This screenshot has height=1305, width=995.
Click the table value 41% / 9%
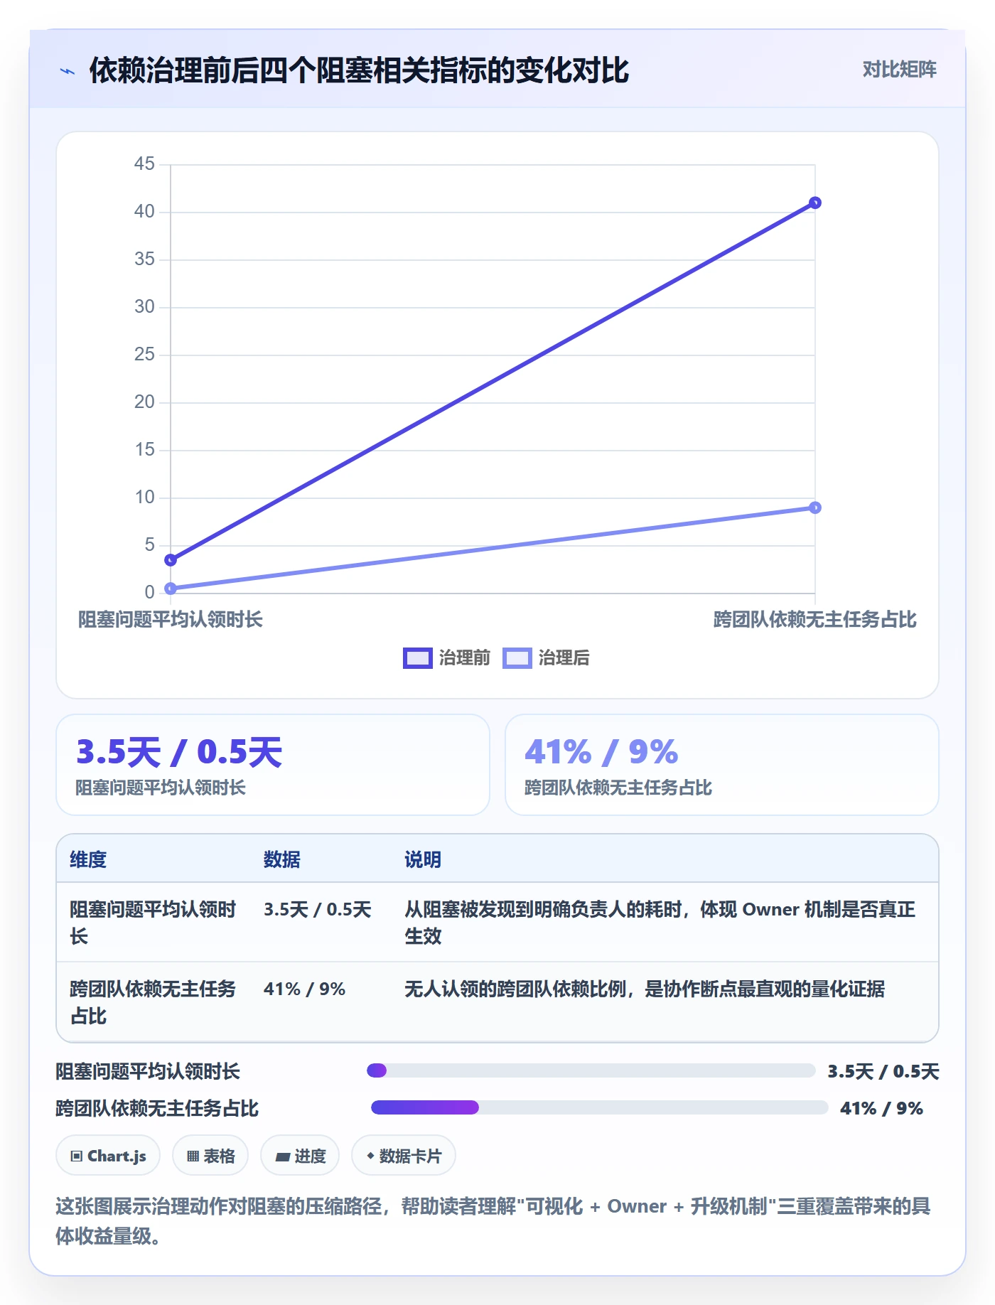pyautogui.click(x=304, y=989)
